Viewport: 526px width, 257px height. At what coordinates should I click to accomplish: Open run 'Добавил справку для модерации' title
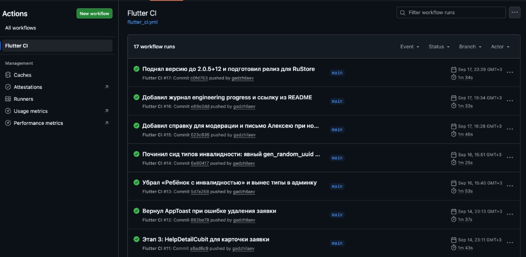pyautogui.click(x=231, y=126)
